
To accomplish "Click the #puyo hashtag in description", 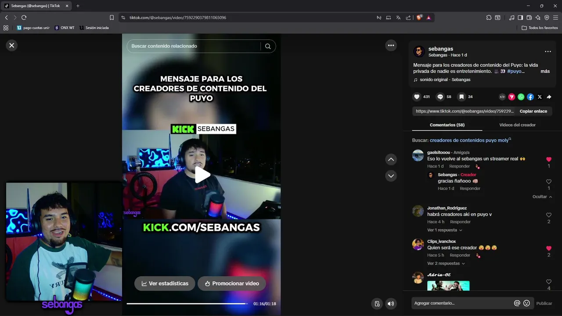I will click(516, 71).
